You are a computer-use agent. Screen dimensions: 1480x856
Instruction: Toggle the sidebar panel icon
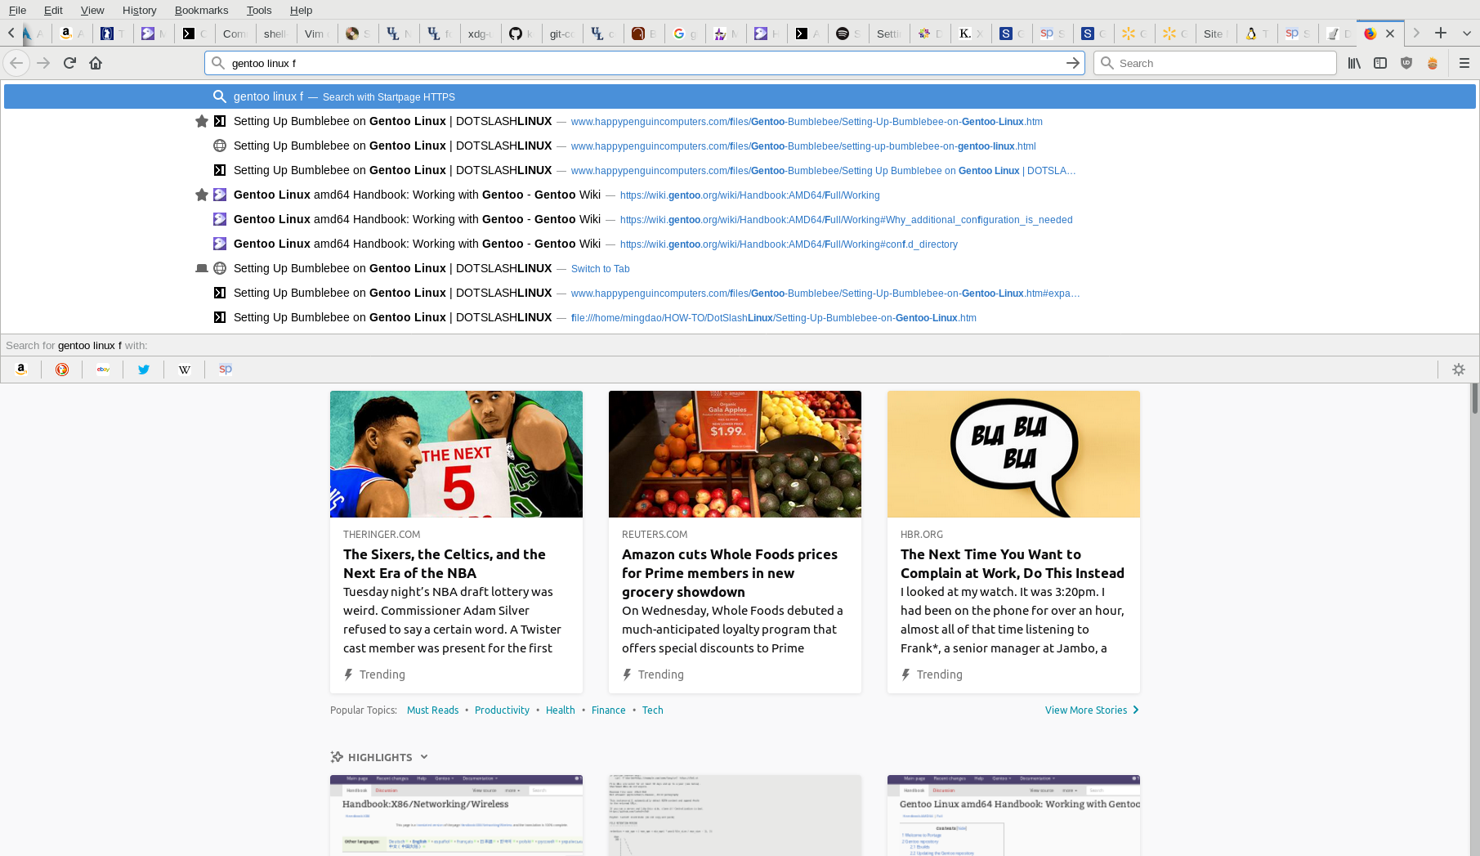point(1380,63)
